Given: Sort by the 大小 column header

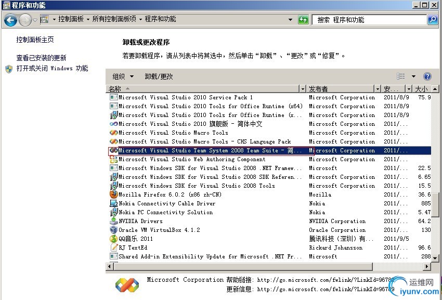Looking at the screenshot, I should click(x=422, y=89).
